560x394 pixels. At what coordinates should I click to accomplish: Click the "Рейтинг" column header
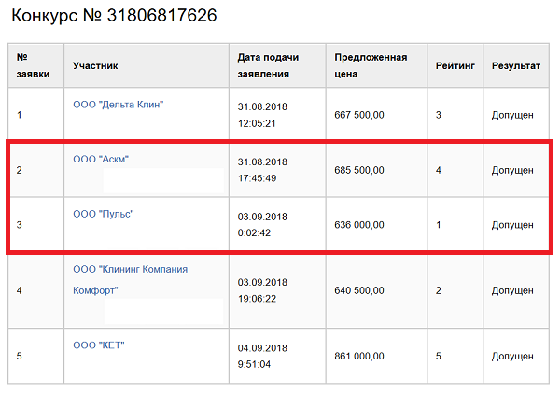[x=455, y=66]
